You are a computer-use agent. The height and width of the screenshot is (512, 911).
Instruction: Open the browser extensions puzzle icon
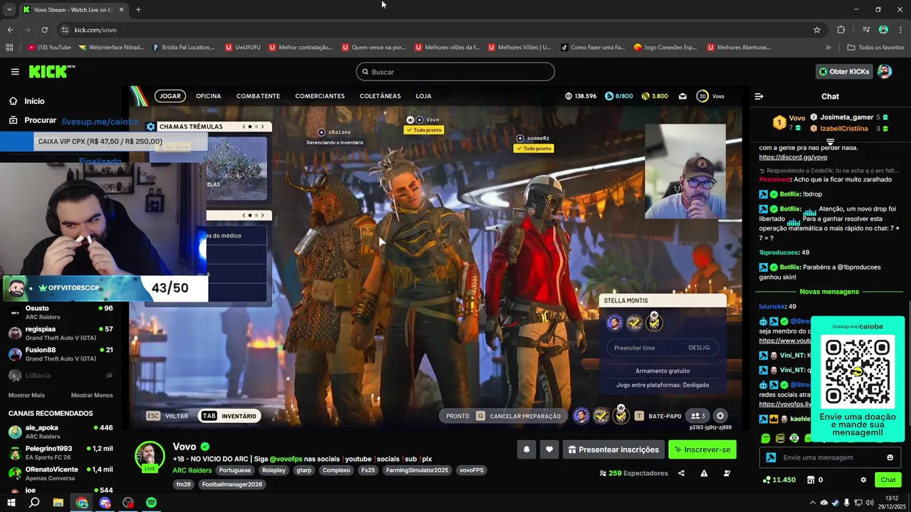pos(841,30)
